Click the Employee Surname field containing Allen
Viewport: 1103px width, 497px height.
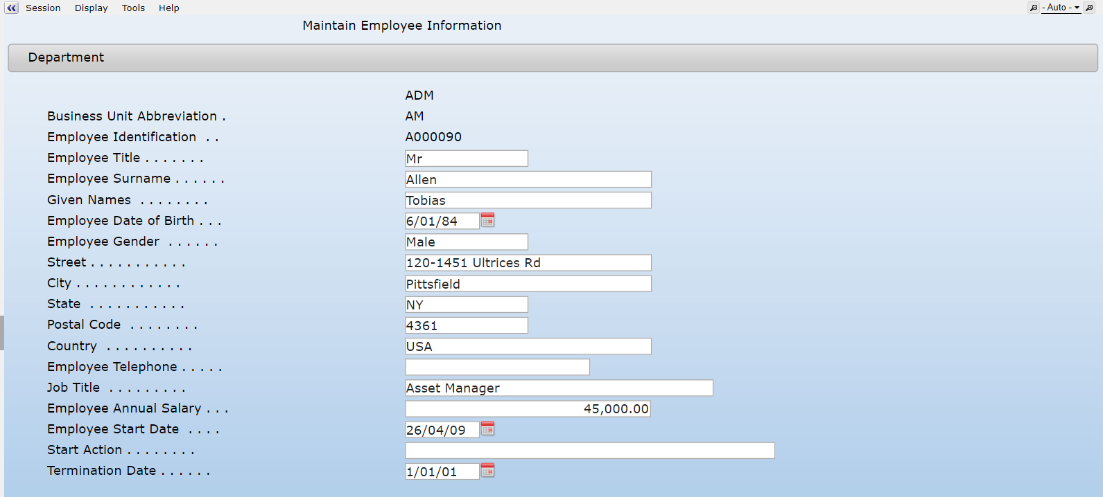(x=528, y=179)
